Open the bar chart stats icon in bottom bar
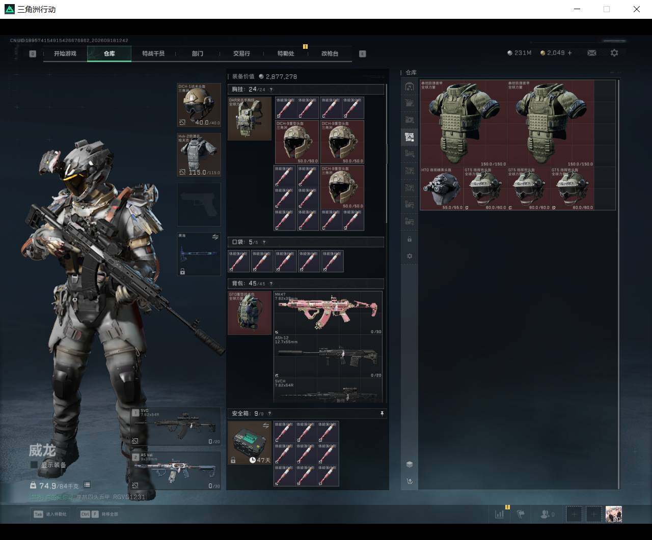Screen dimensions: 652x540 (500, 514)
